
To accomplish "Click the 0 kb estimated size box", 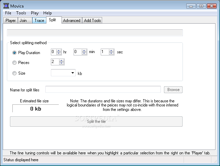I will 36,108.
